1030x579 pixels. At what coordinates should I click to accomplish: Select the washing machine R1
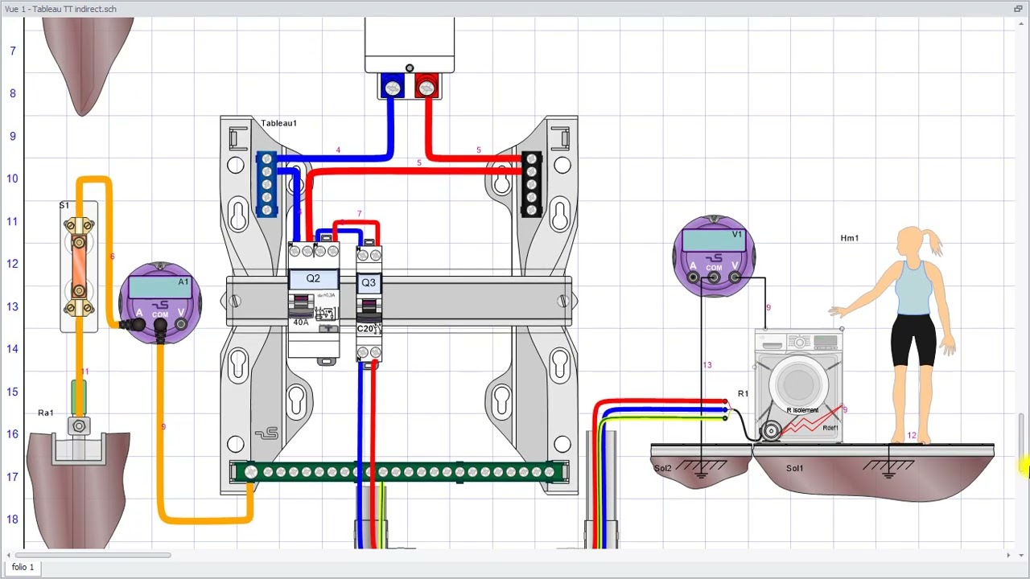798,384
